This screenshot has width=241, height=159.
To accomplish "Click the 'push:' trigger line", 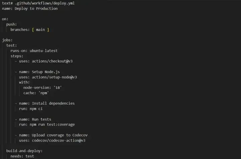I will 11,24.
